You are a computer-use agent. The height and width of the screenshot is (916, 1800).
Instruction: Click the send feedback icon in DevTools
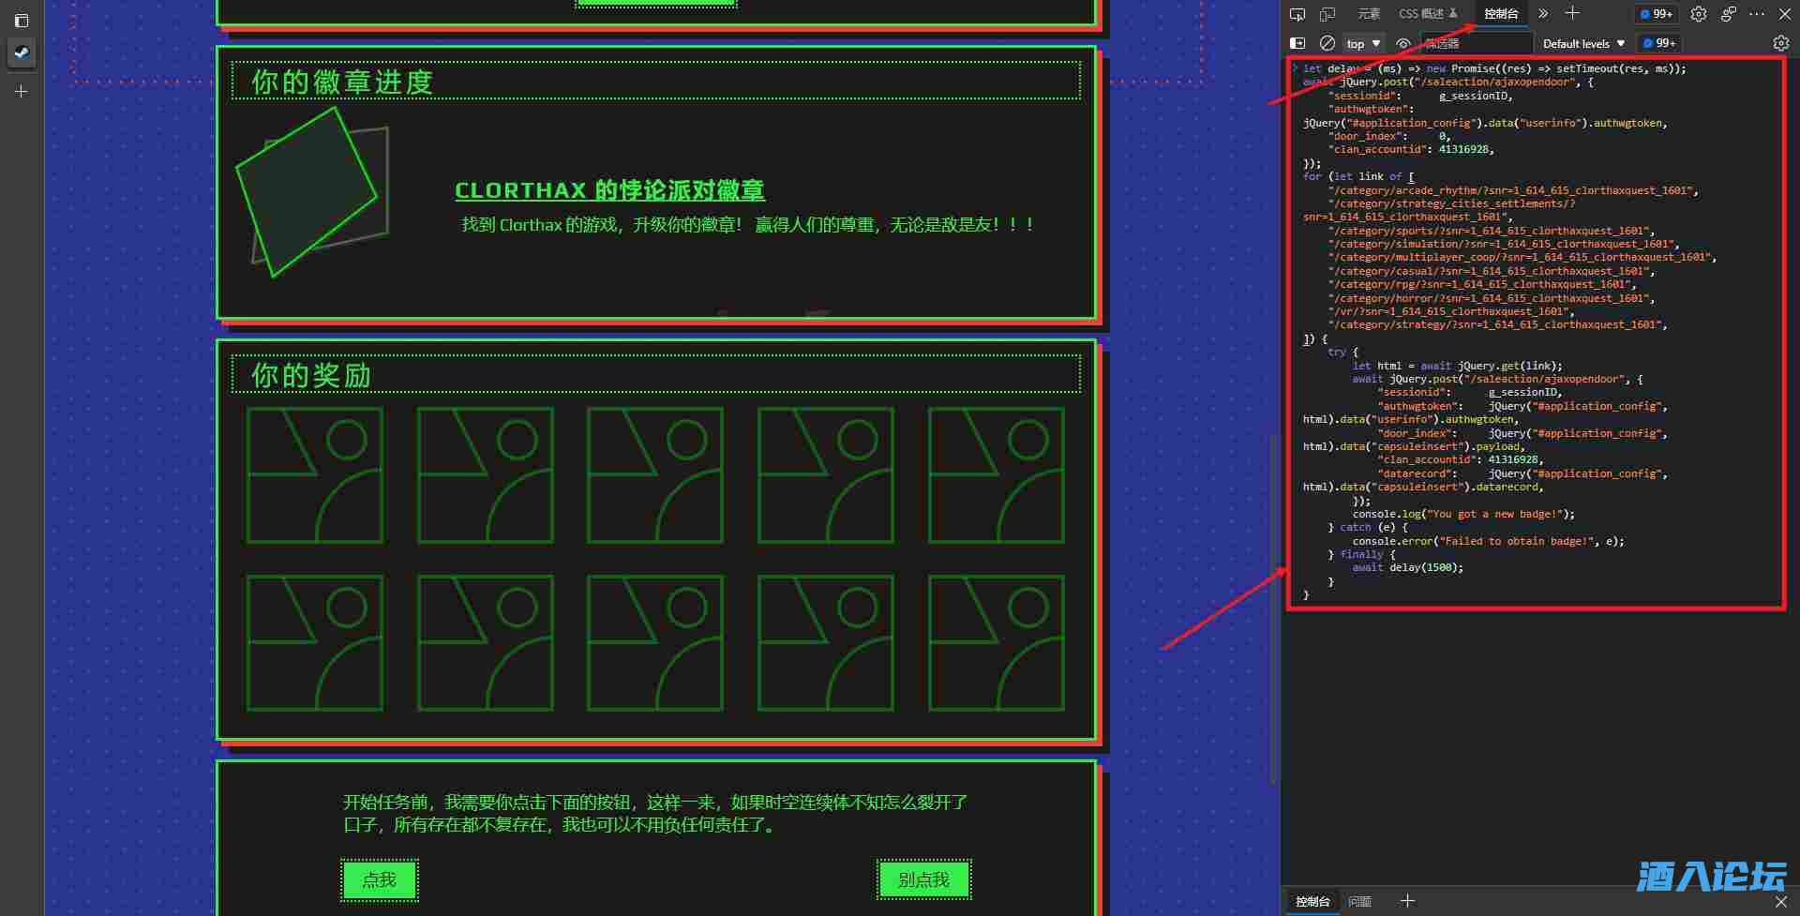pos(1729,14)
